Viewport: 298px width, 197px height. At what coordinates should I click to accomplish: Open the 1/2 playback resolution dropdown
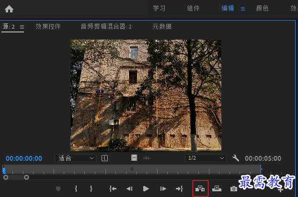pyautogui.click(x=206, y=158)
